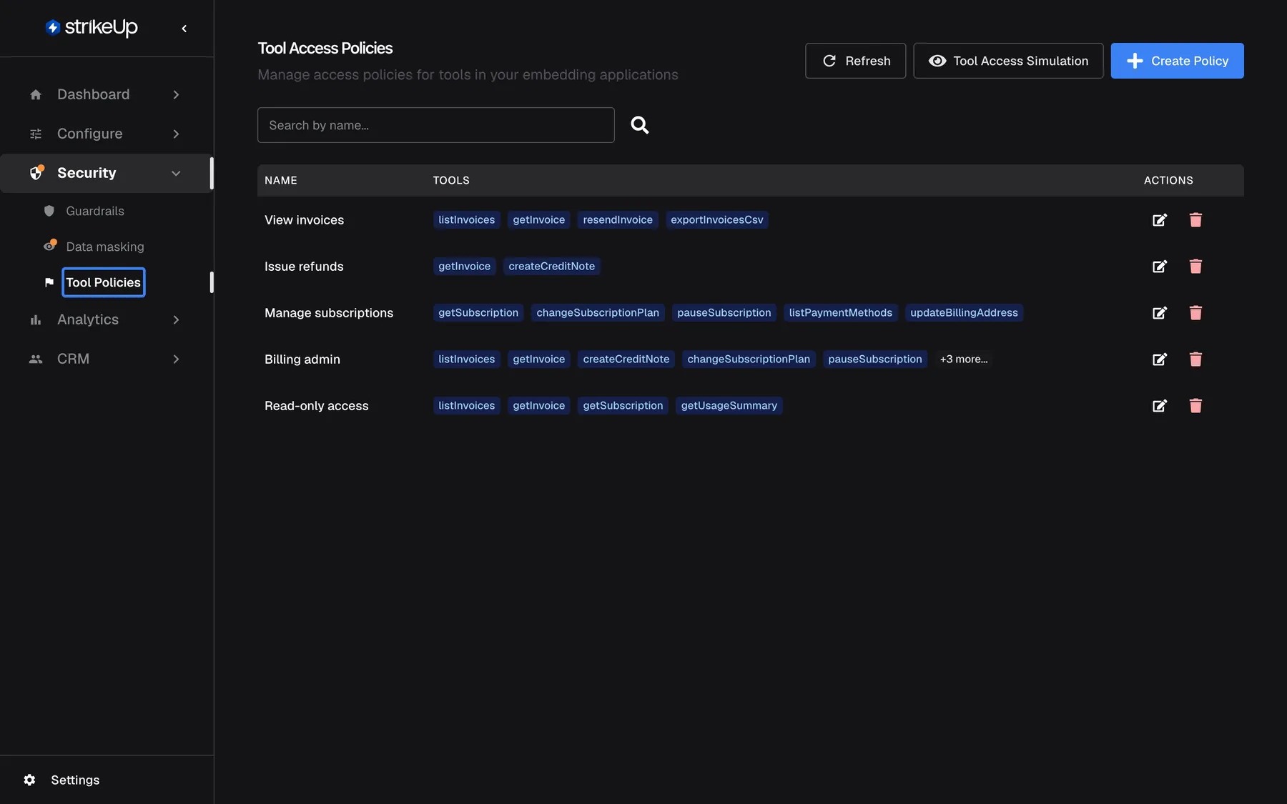Expand the Analytics menu
This screenshot has height=804, width=1287.
pos(105,319)
